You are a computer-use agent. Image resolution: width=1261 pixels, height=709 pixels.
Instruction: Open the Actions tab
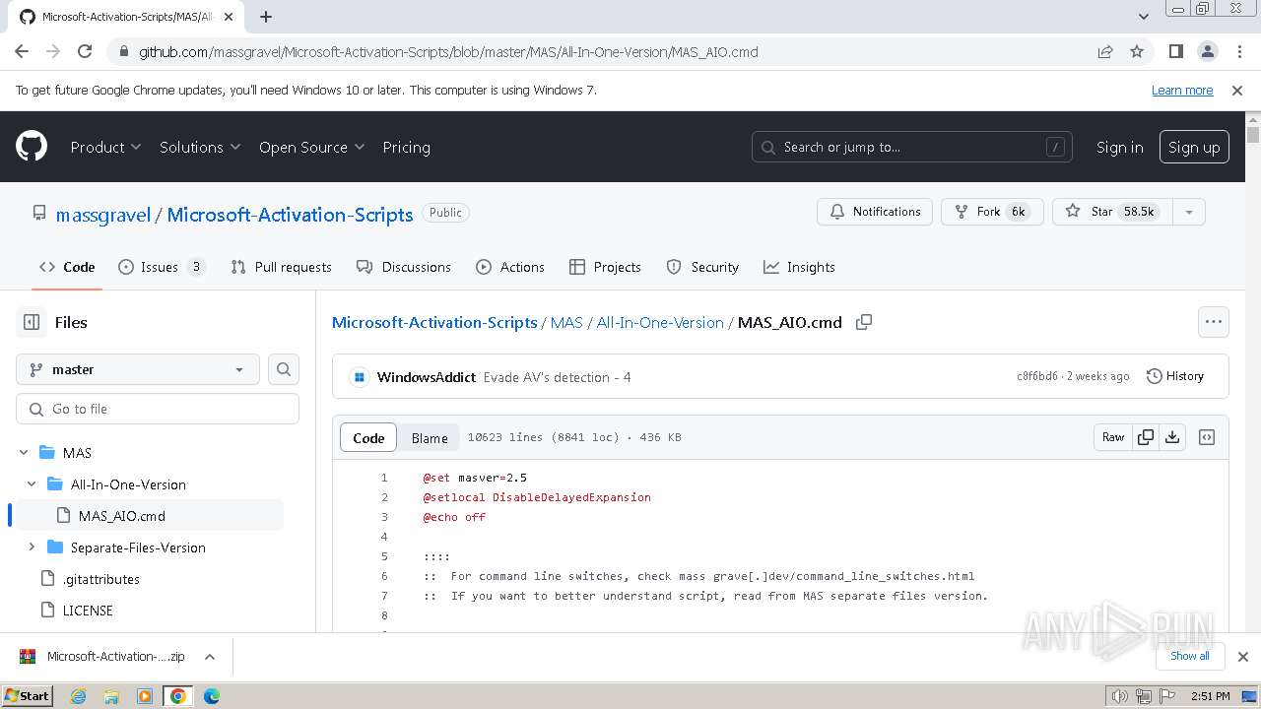pyautogui.click(x=510, y=267)
